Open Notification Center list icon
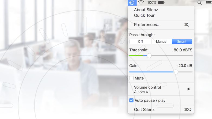 (x=208, y=3)
